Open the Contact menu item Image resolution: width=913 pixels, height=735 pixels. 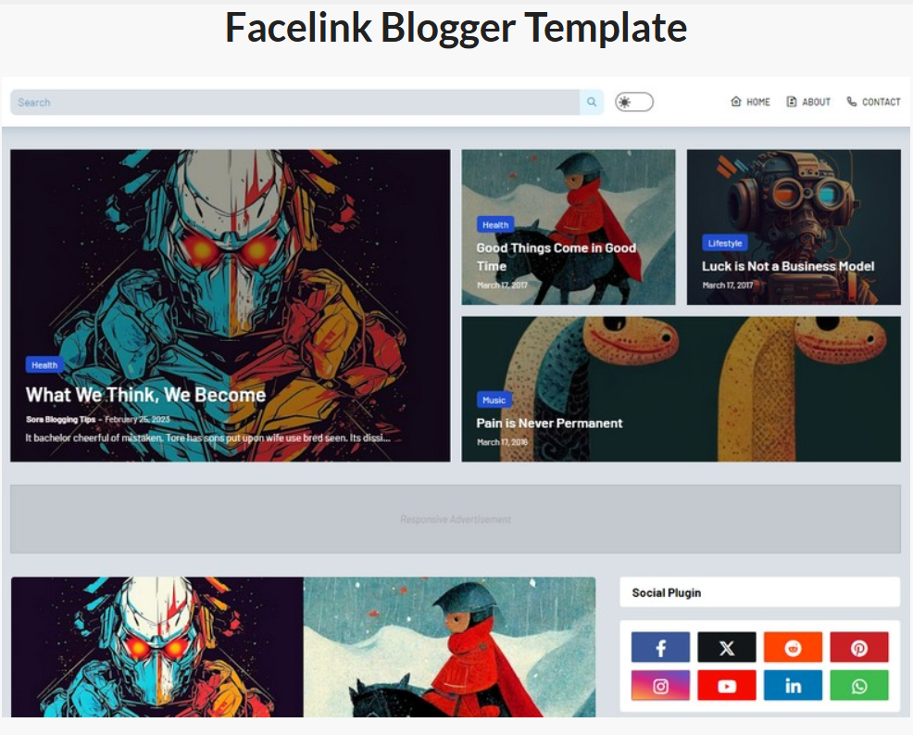873,102
